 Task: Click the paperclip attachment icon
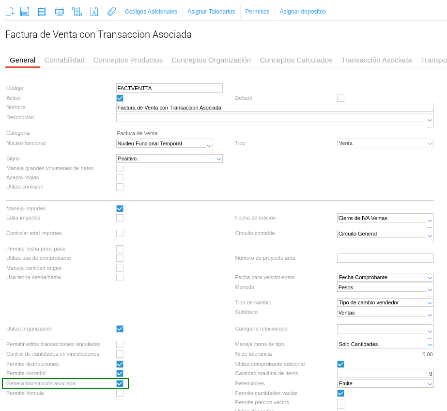(x=111, y=11)
